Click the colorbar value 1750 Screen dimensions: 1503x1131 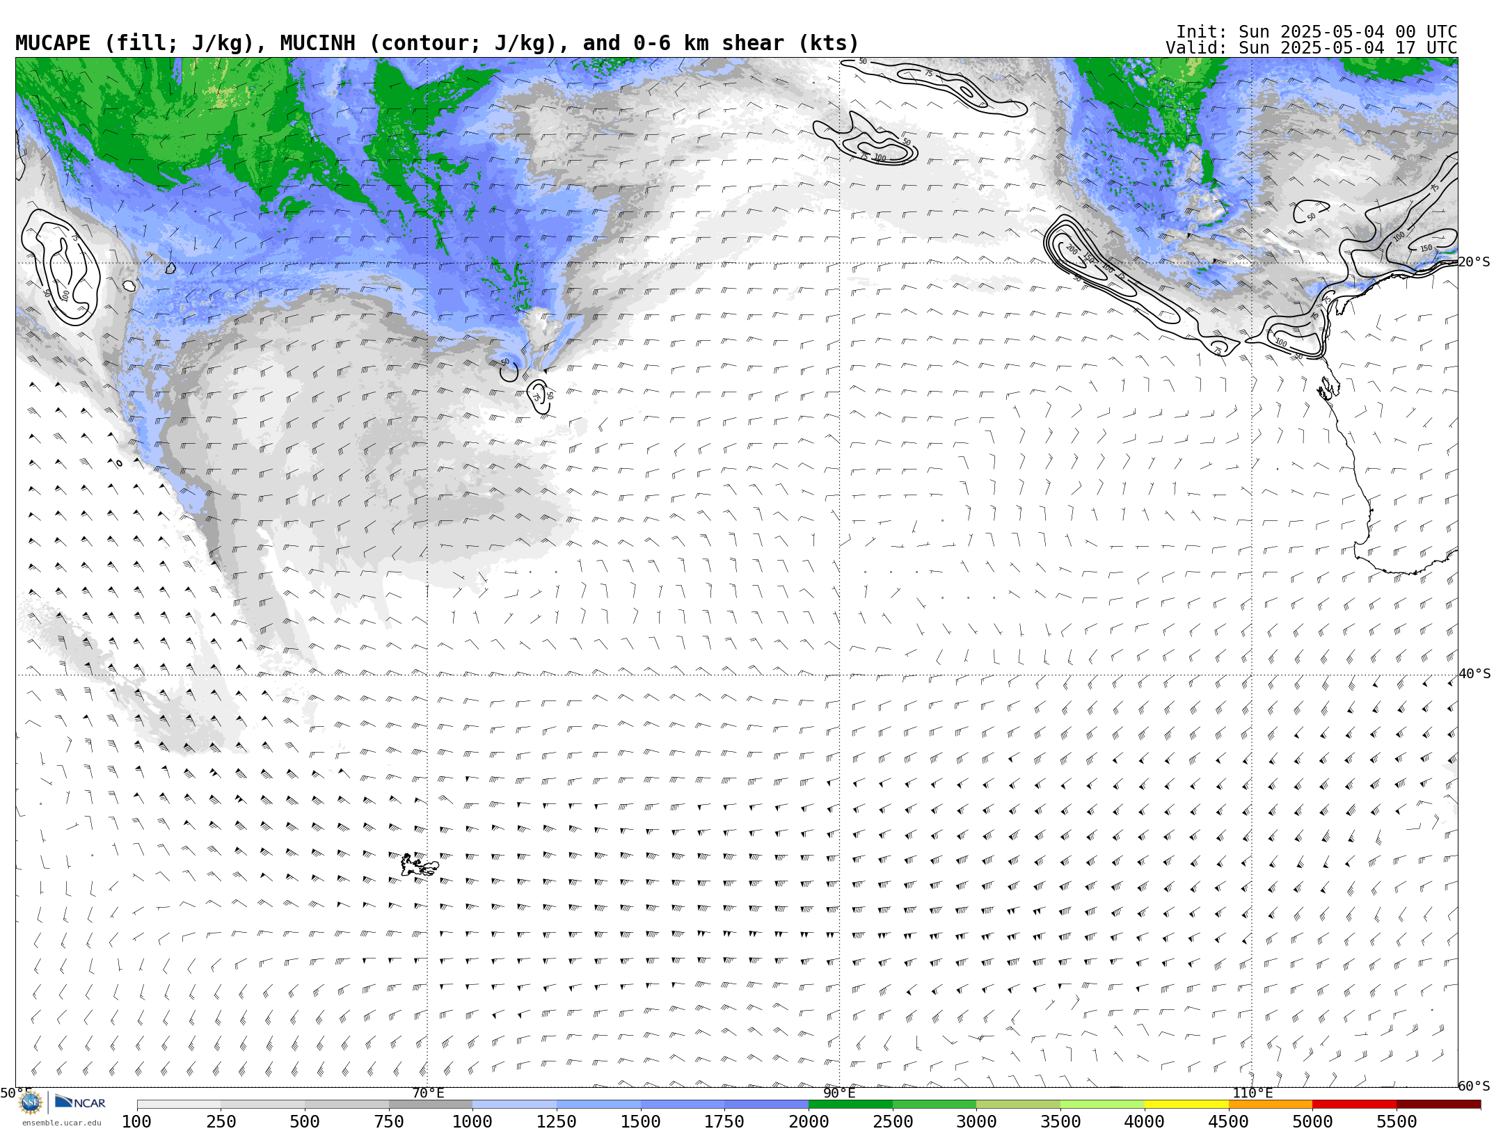pos(724,1121)
